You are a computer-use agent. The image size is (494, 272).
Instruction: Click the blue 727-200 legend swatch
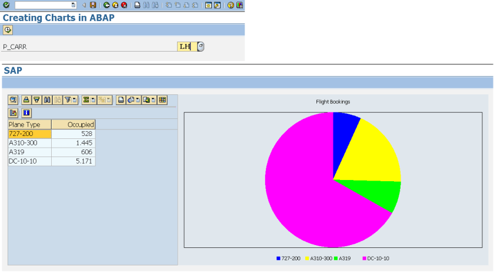tap(278, 259)
